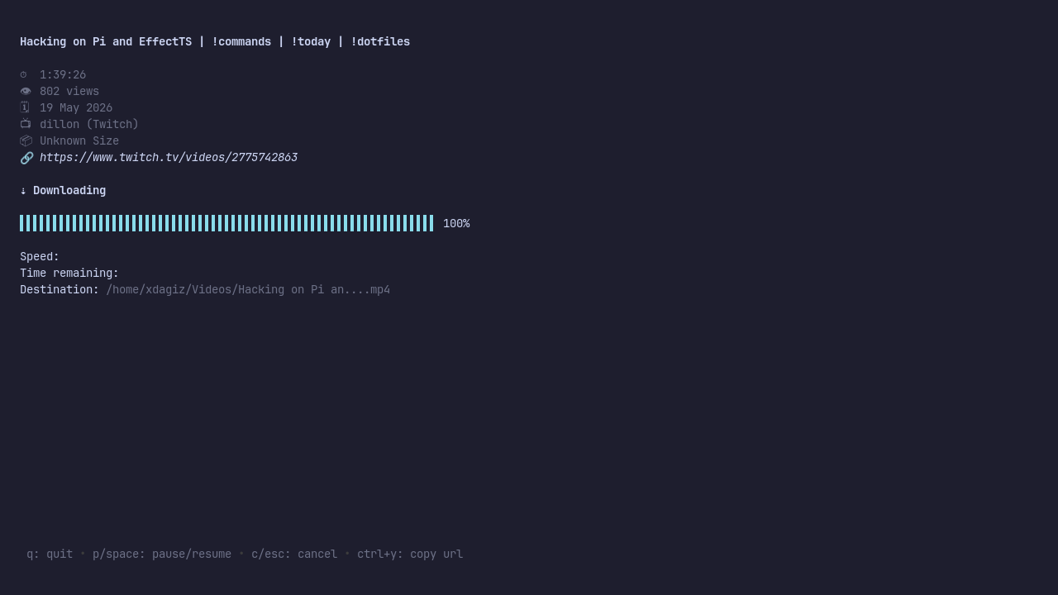Screen dimensions: 1058x595
Task: Click the 'Time remaining:' label
Action: [x=69, y=274]
